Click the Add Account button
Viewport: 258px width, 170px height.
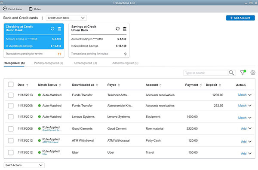(240, 18)
